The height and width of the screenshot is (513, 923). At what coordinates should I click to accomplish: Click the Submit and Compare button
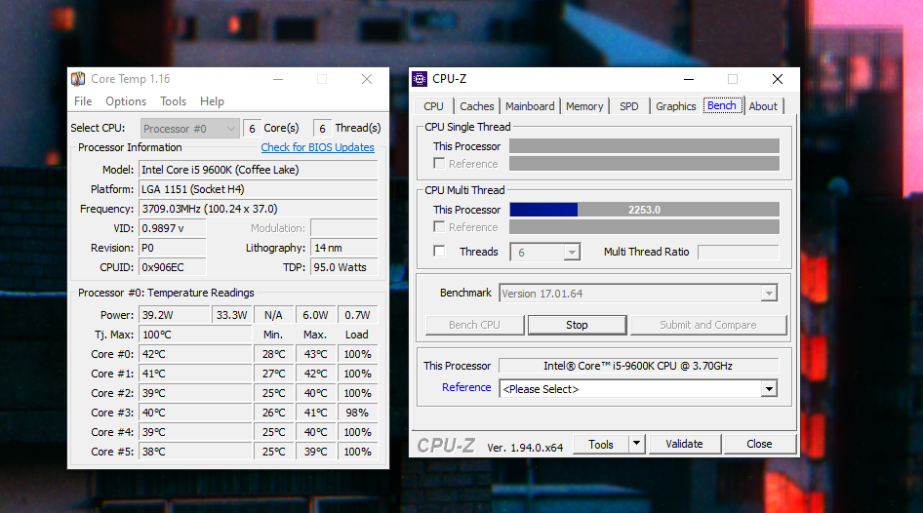(x=708, y=325)
